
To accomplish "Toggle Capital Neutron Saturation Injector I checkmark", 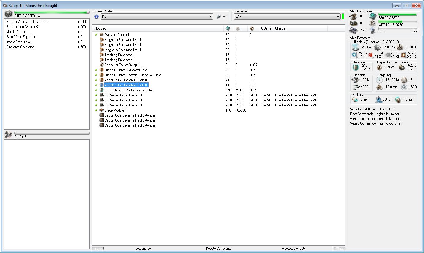I will click(96, 90).
